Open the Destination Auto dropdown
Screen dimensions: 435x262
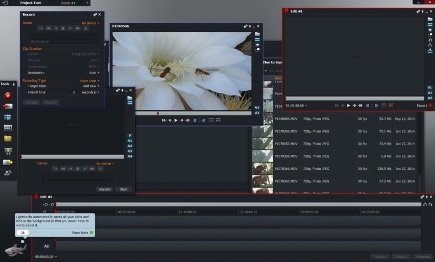point(94,73)
